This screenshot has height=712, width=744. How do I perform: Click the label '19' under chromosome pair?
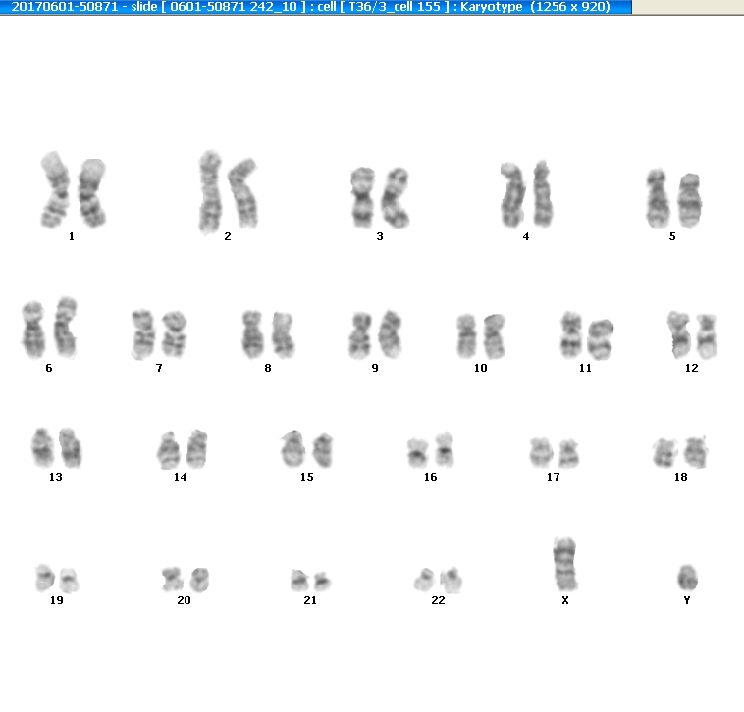57,600
